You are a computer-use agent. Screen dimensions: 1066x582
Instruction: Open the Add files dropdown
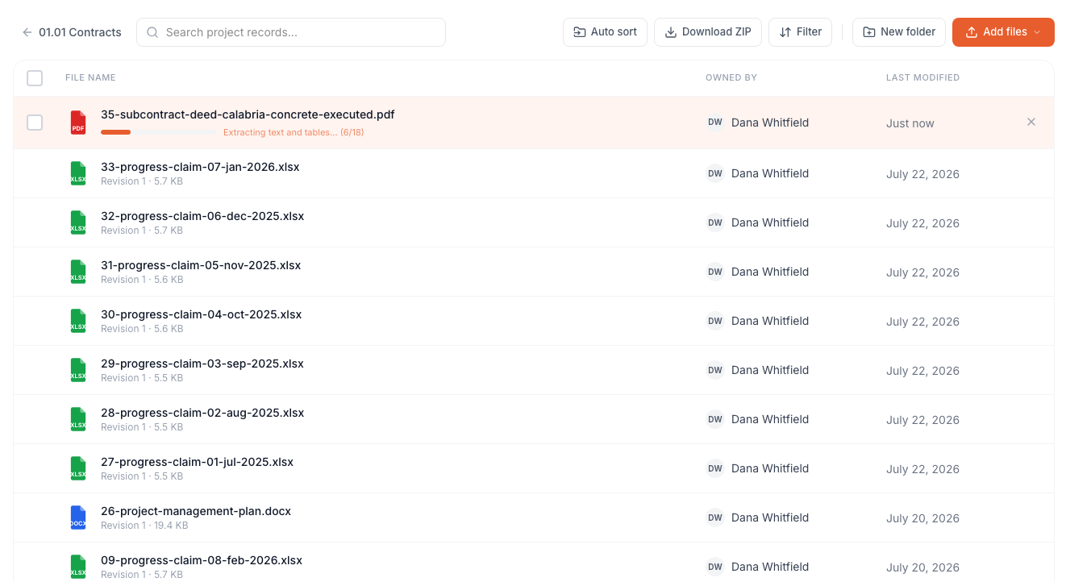click(1003, 32)
